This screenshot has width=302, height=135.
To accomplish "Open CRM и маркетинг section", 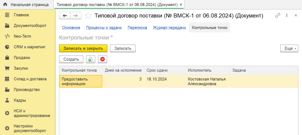I will 30,47.
